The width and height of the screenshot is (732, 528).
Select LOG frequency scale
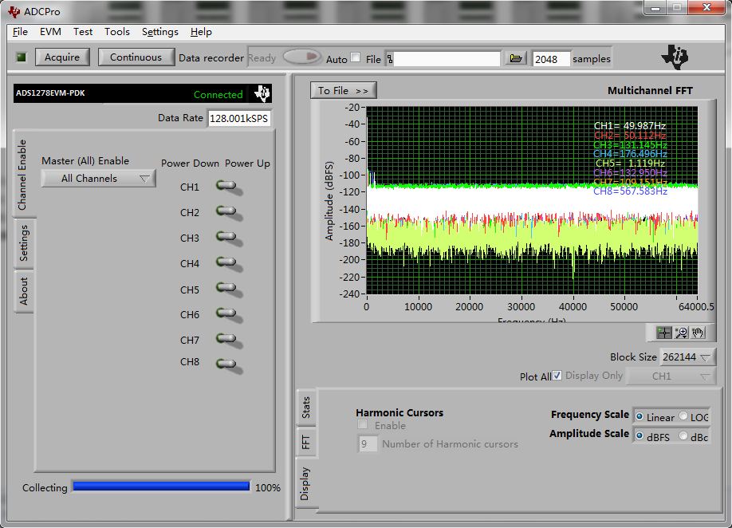(x=683, y=416)
